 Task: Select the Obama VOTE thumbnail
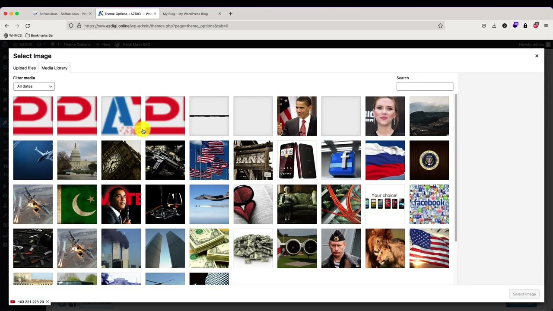(121, 204)
